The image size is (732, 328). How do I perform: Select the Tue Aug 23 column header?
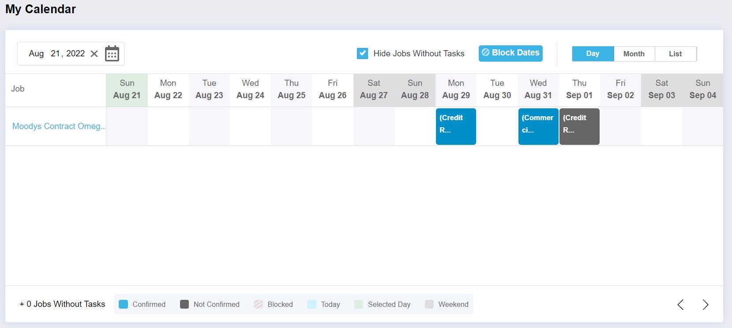click(x=209, y=89)
